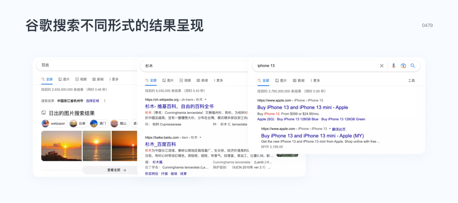Expand dropdown arrow after zh.wikipedia.org URL
The height and width of the screenshot is (203, 458).
[205, 100]
